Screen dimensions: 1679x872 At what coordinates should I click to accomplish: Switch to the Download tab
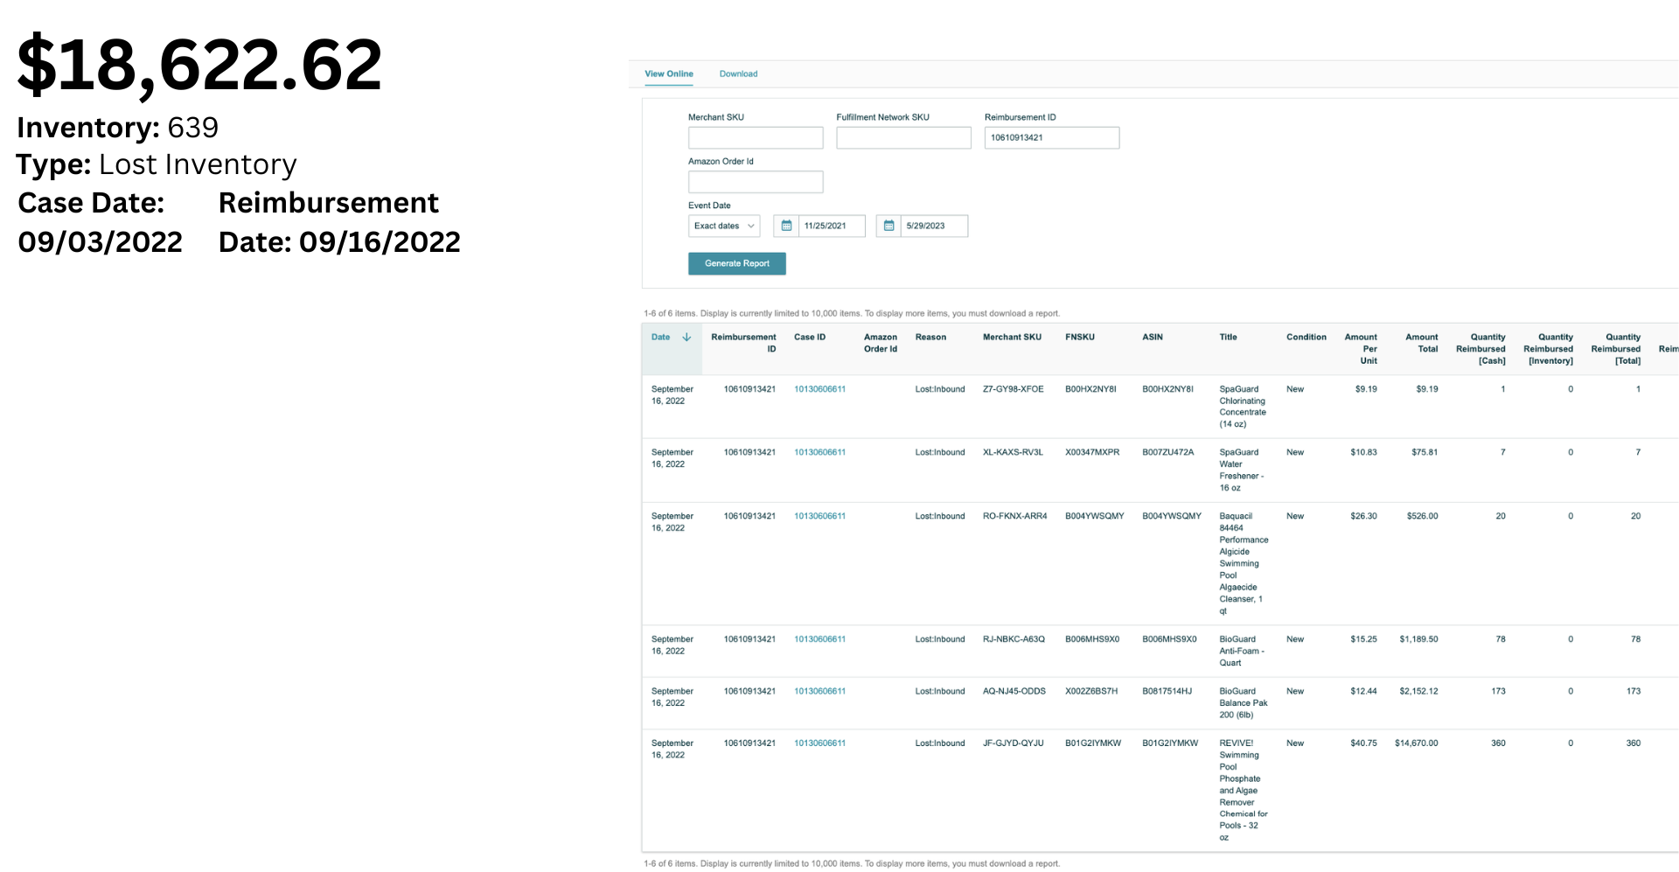tap(738, 73)
